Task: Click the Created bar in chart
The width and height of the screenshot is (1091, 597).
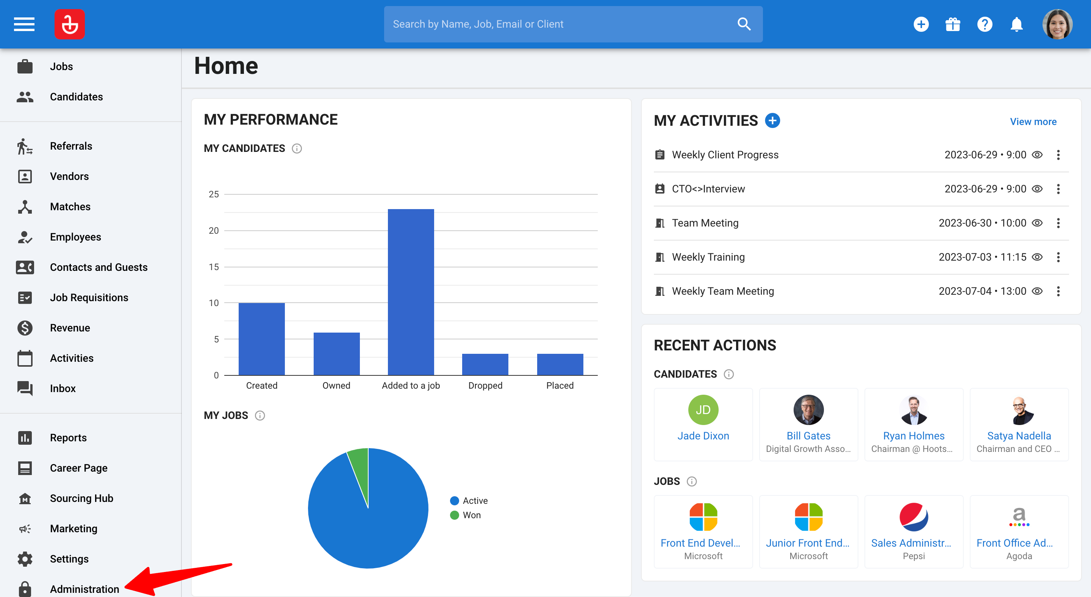Action: click(262, 339)
